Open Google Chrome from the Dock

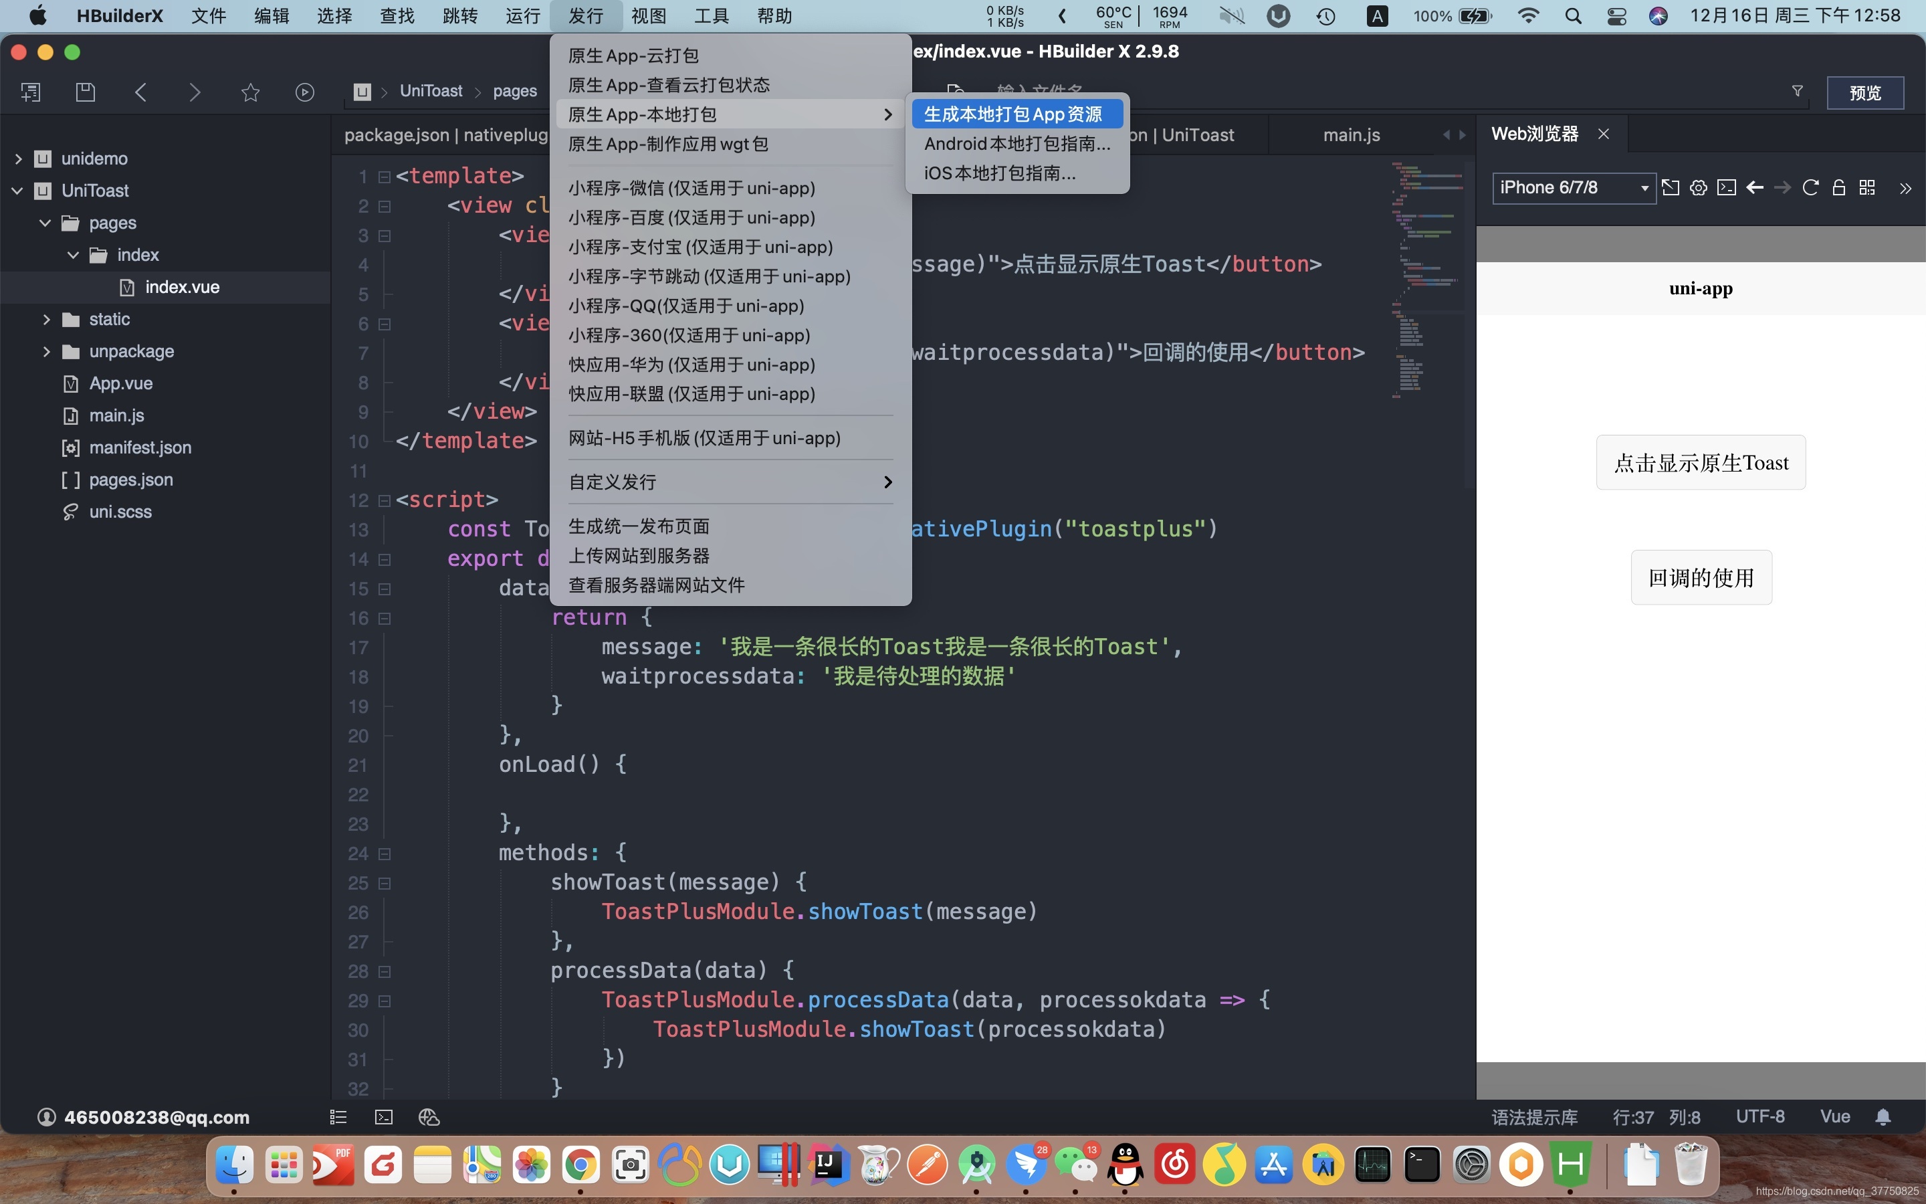pyautogui.click(x=581, y=1165)
